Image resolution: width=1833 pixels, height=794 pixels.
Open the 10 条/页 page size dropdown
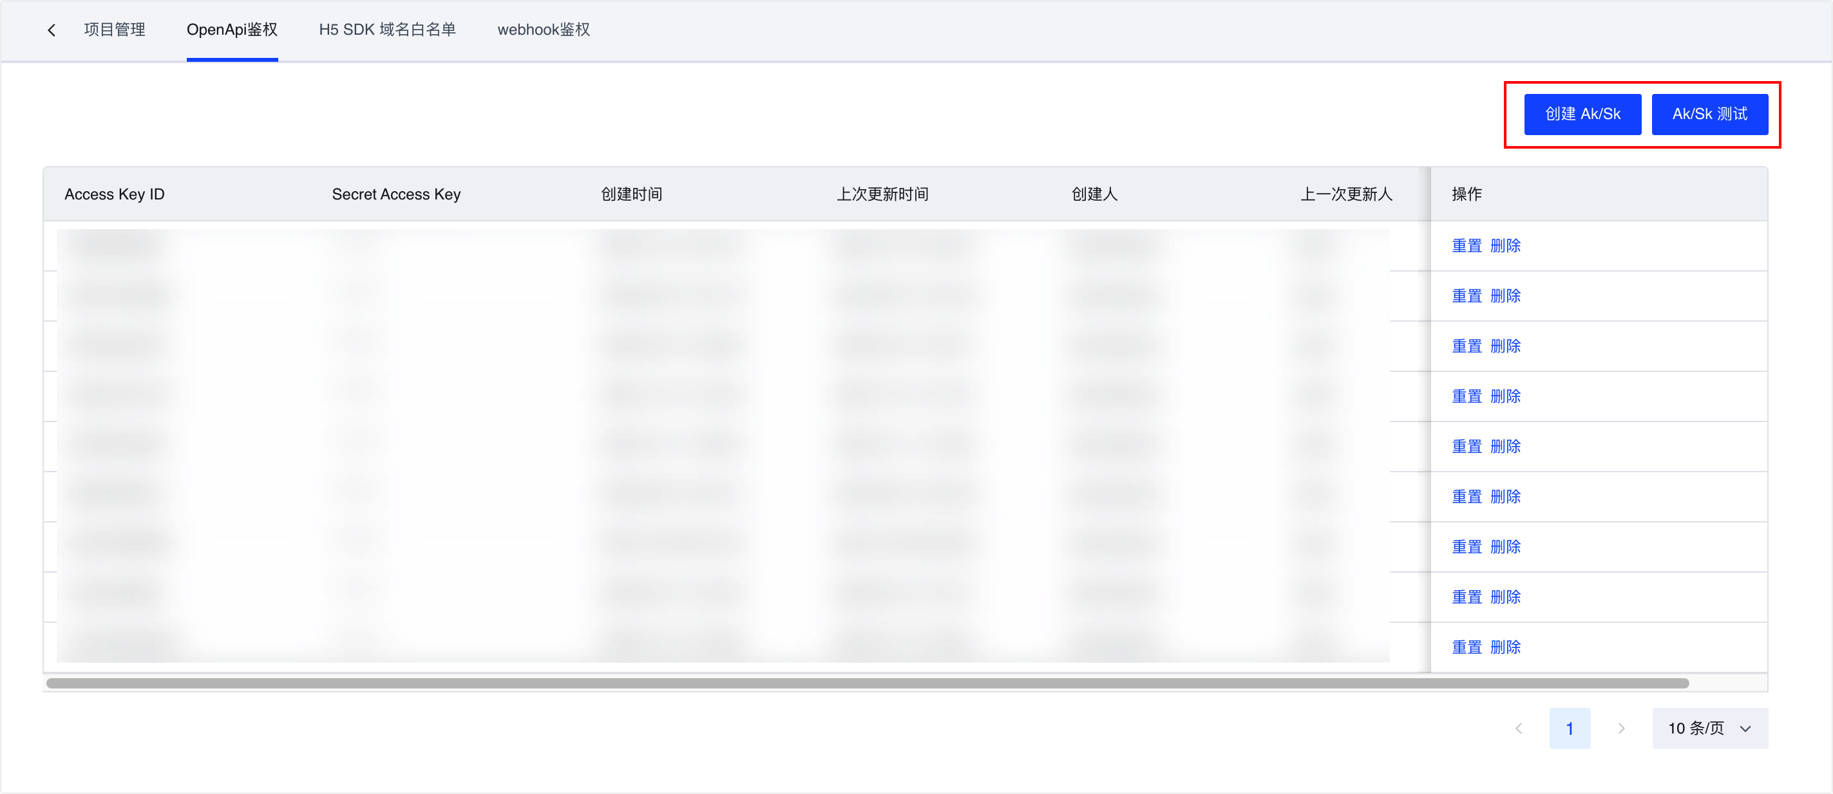point(1709,728)
